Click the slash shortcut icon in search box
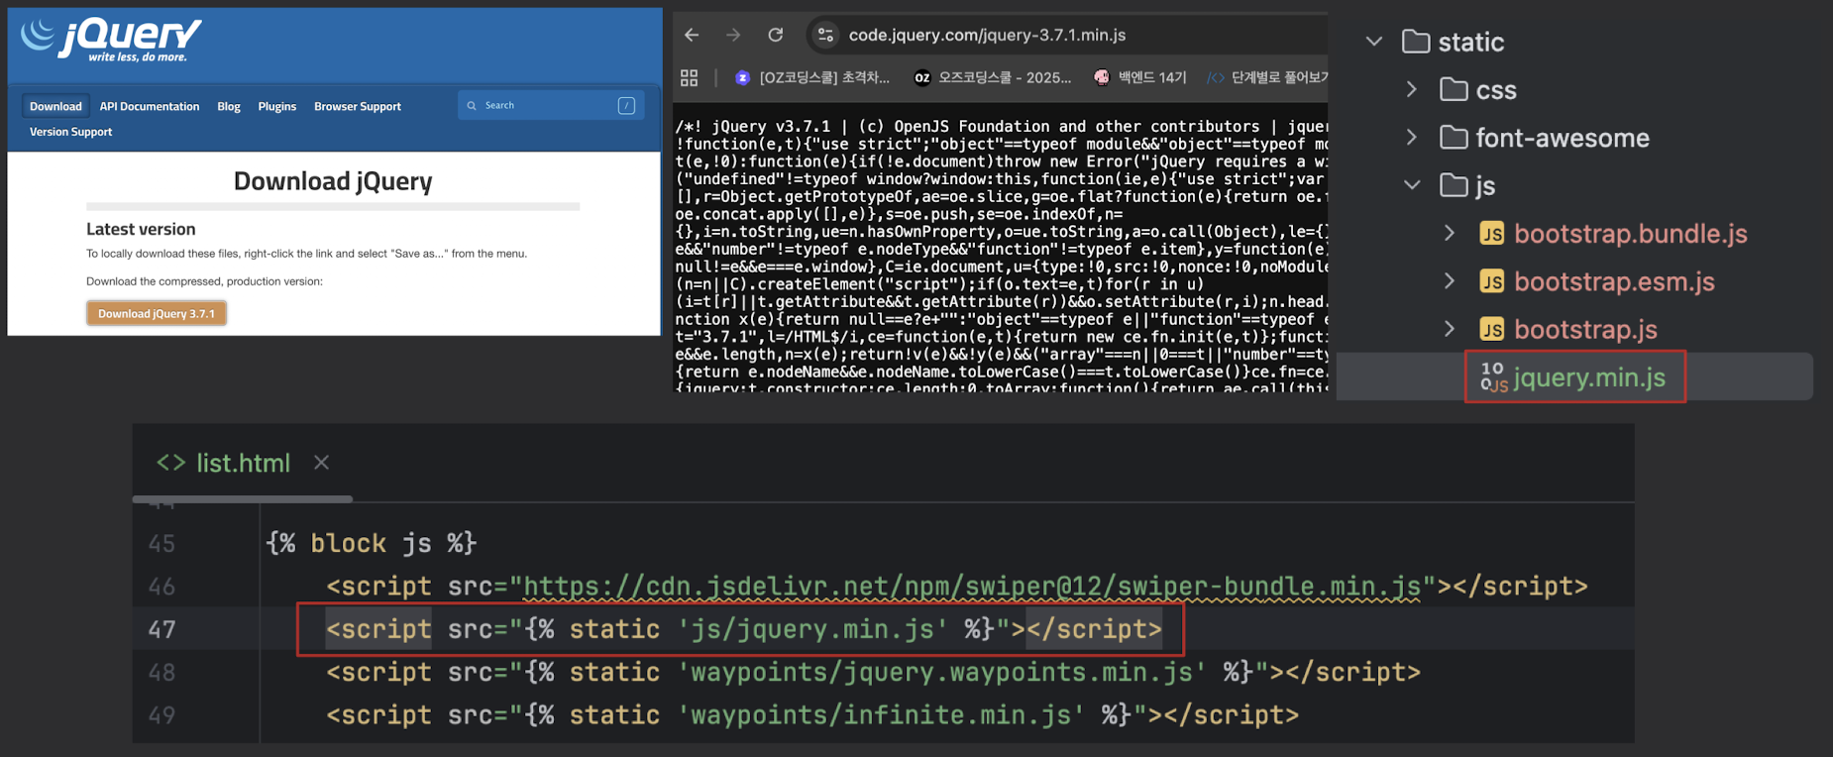The height and width of the screenshot is (757, 1833). click(x=626, y=105)
